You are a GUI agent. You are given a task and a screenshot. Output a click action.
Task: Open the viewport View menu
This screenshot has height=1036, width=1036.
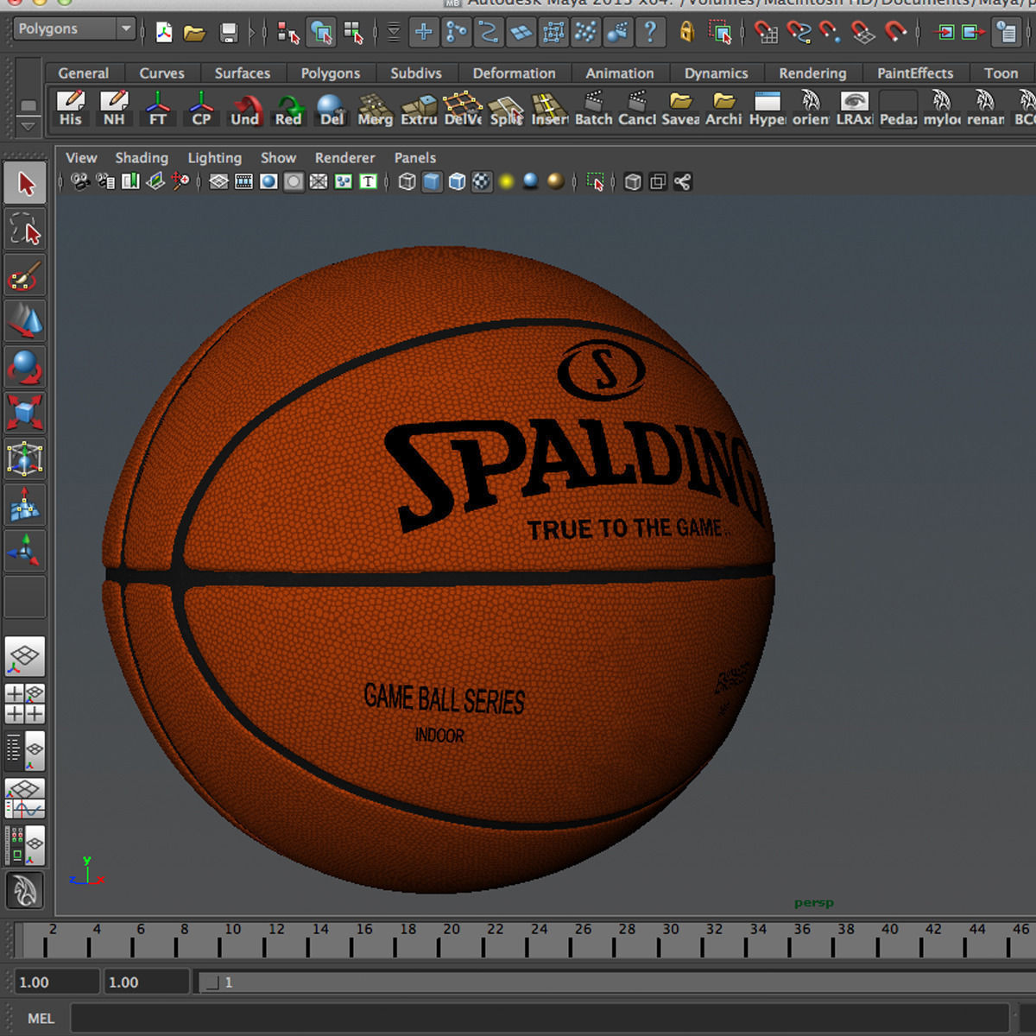tap(81, 157)
